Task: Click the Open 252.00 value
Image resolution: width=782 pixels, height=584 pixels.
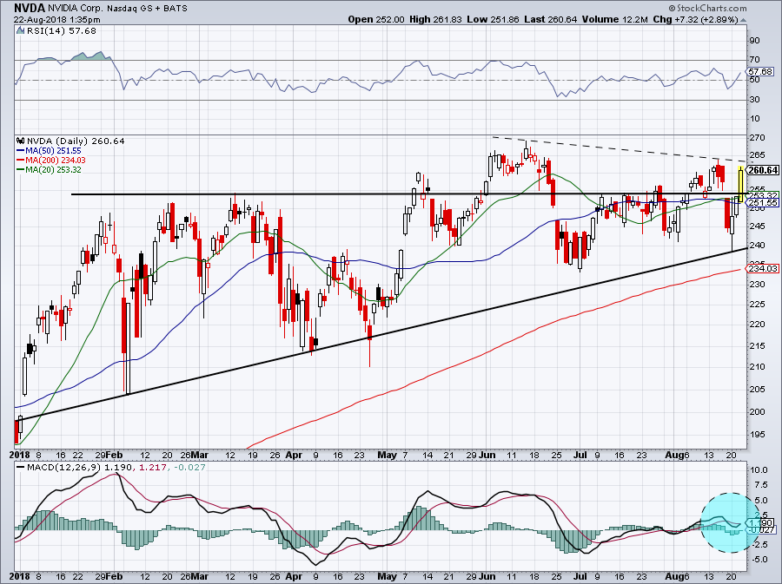Action: [x=376, y=19]
